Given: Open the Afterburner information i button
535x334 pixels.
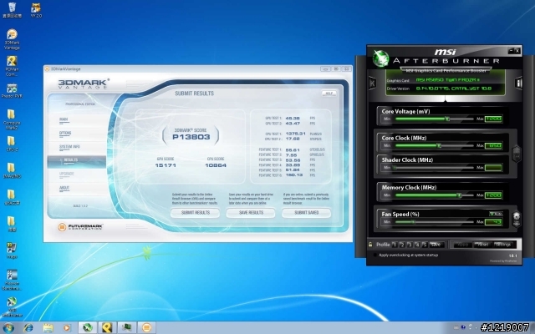Looking at the screenshot, I should click(518, 83).
